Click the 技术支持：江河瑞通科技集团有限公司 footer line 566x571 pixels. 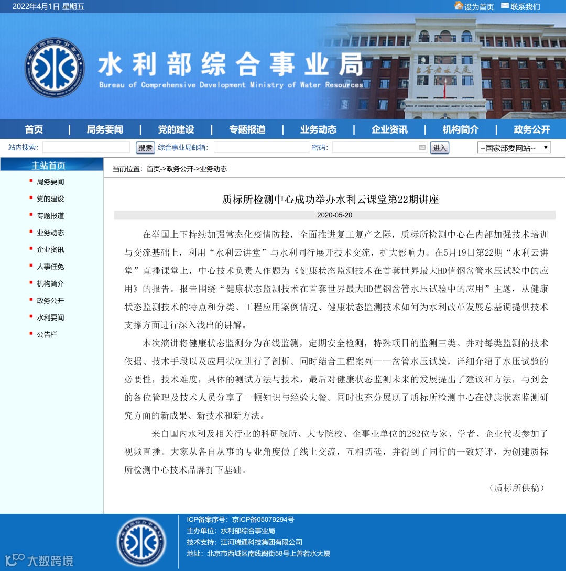(244, 542)
